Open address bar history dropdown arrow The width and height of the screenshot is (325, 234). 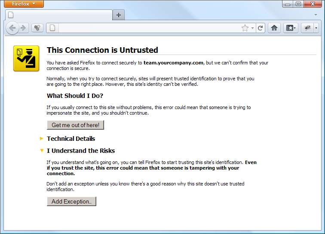252,28
